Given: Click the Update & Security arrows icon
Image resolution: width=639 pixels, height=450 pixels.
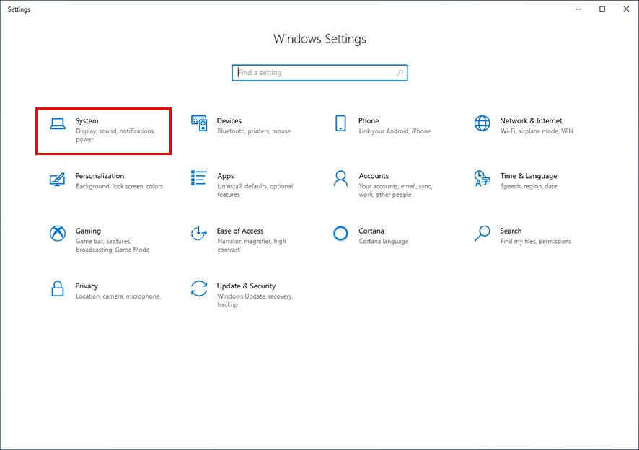Looking at the screenshot, I should [x=199, y=288].
